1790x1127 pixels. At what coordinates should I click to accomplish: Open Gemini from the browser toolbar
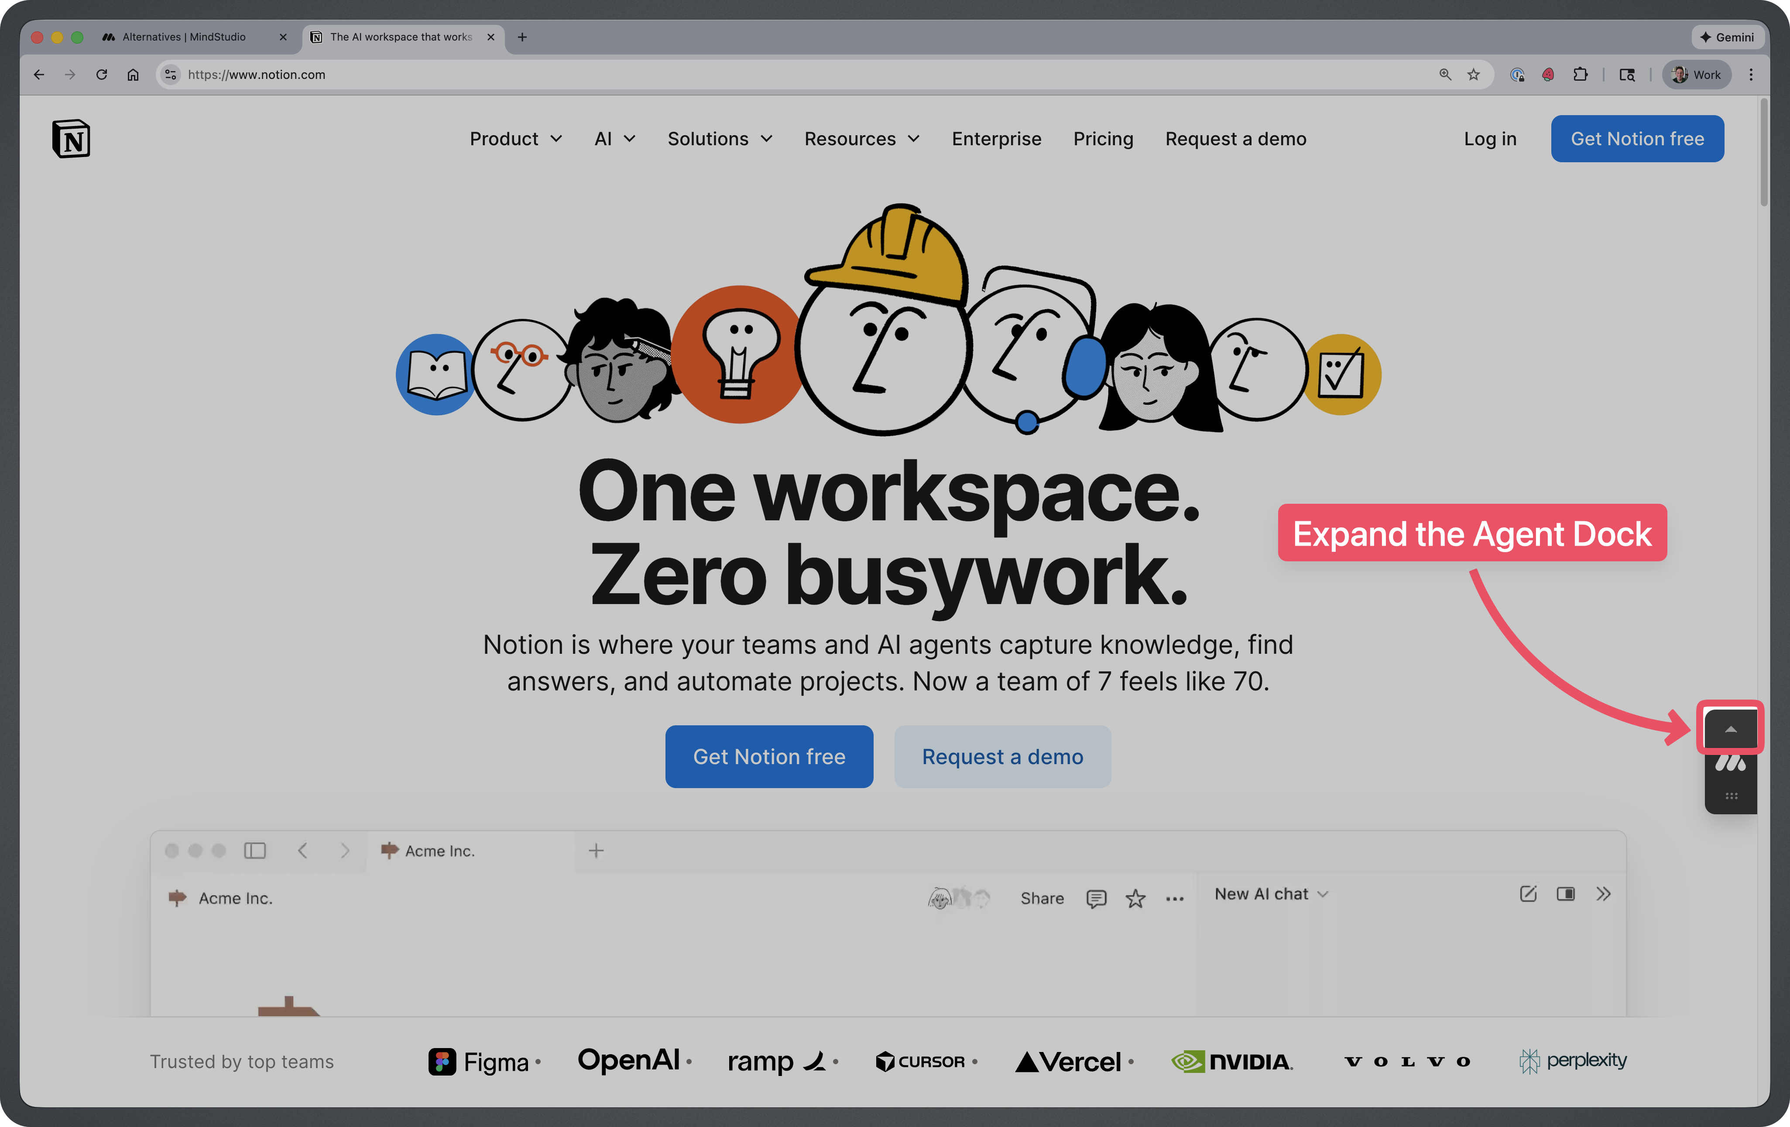click(1727, 36)
